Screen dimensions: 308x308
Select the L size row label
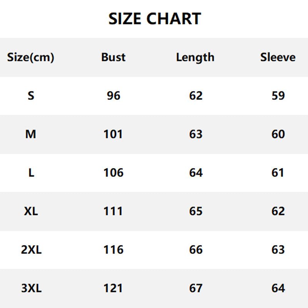(31, 172)
